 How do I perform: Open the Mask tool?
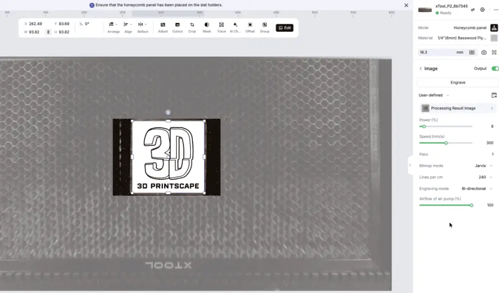[x=207, y=28]
